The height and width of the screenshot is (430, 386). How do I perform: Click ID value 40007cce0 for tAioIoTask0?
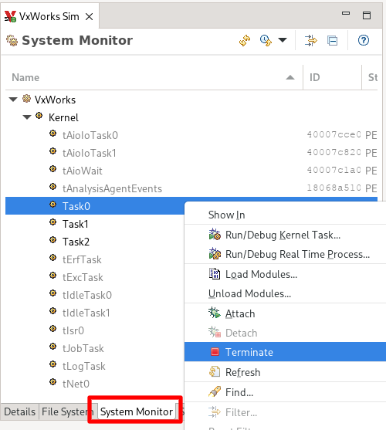coord(334,134)
